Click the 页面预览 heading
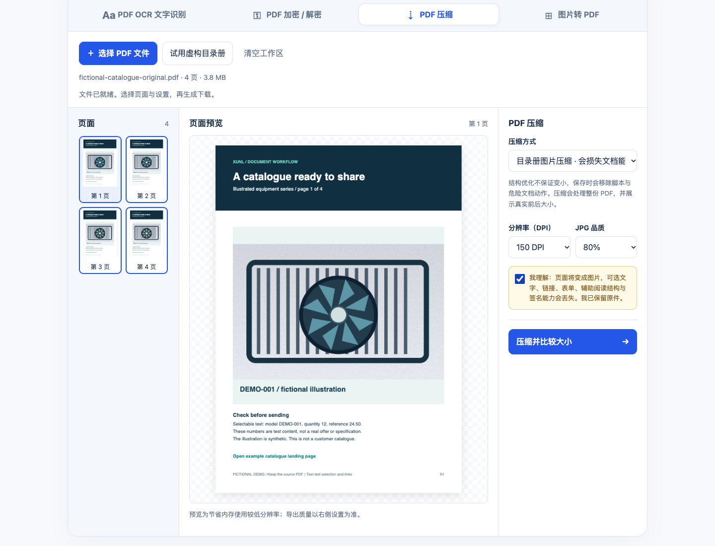 point(206,123)
